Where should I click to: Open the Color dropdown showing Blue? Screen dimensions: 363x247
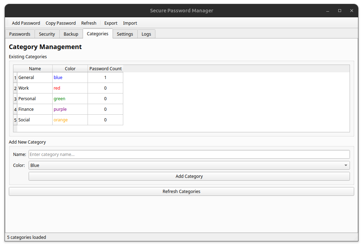(189, 165)
